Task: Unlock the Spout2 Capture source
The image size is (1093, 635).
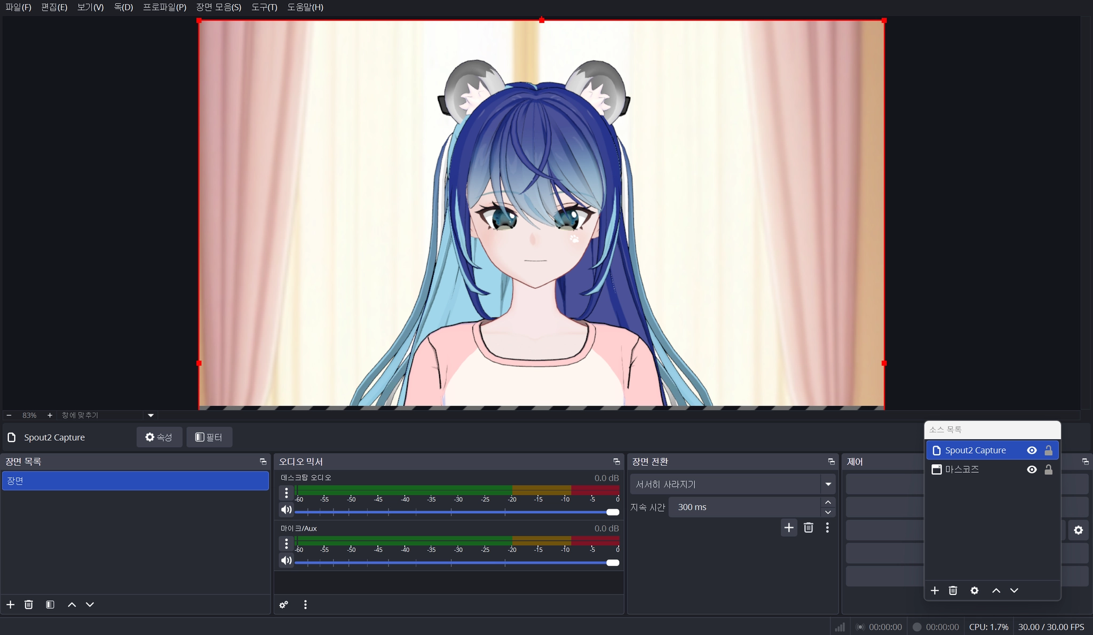Action: [1048, 450]
